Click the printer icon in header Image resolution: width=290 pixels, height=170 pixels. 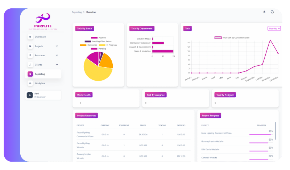click(x=272, y=12)
